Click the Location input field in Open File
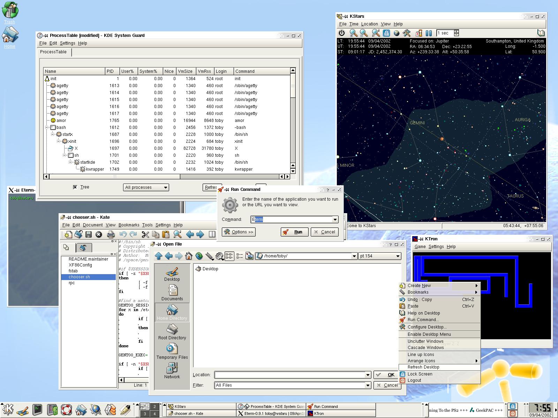Screen dimensions: 558x418 click(289, 375)
